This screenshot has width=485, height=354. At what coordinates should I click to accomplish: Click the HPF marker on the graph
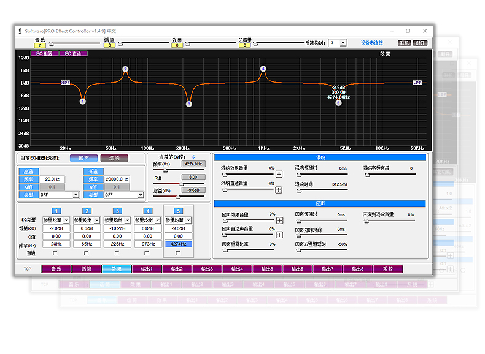65,83
